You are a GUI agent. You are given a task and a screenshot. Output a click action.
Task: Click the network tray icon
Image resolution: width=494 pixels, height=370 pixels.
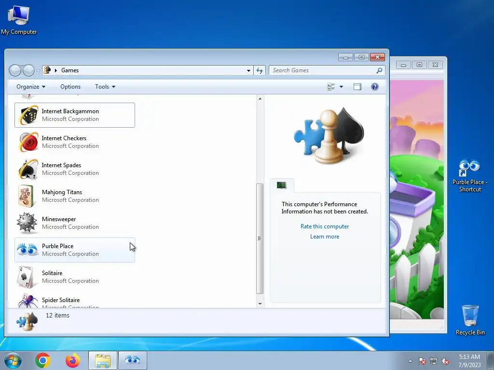(434, 361)
